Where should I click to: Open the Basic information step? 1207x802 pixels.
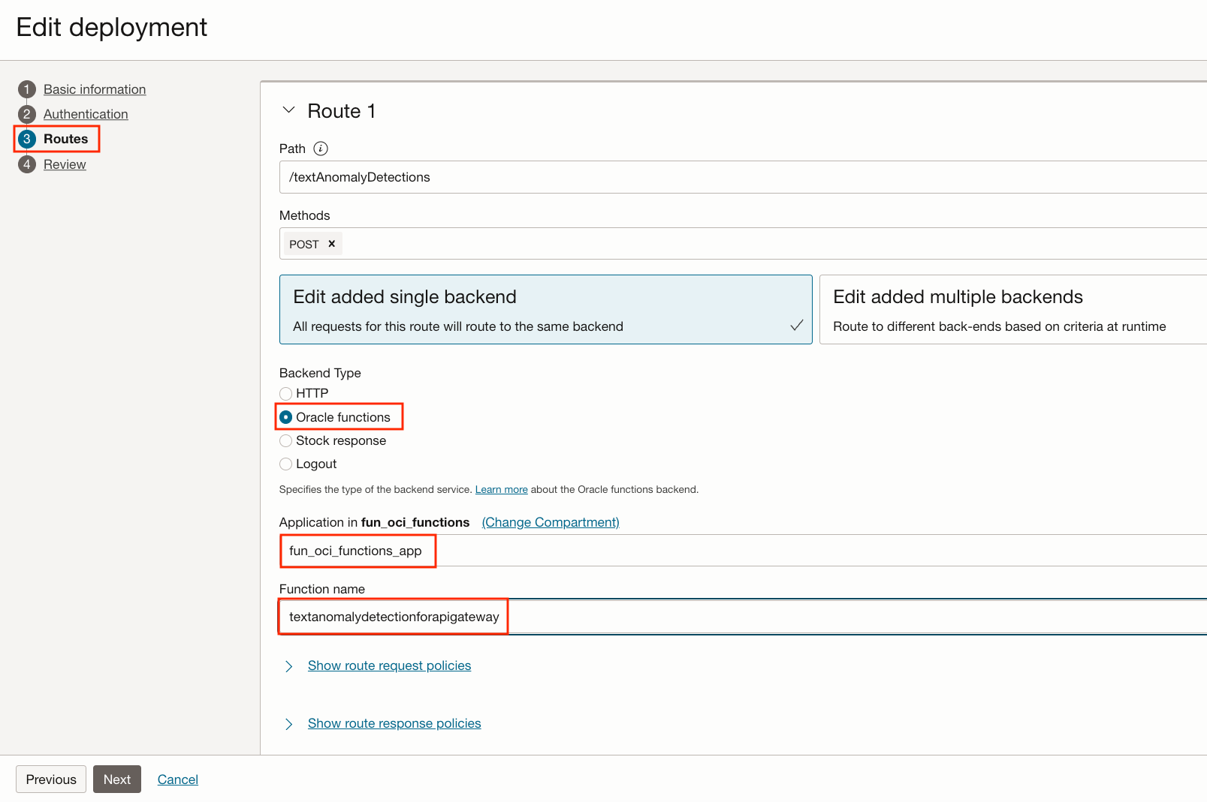(95, 89)
